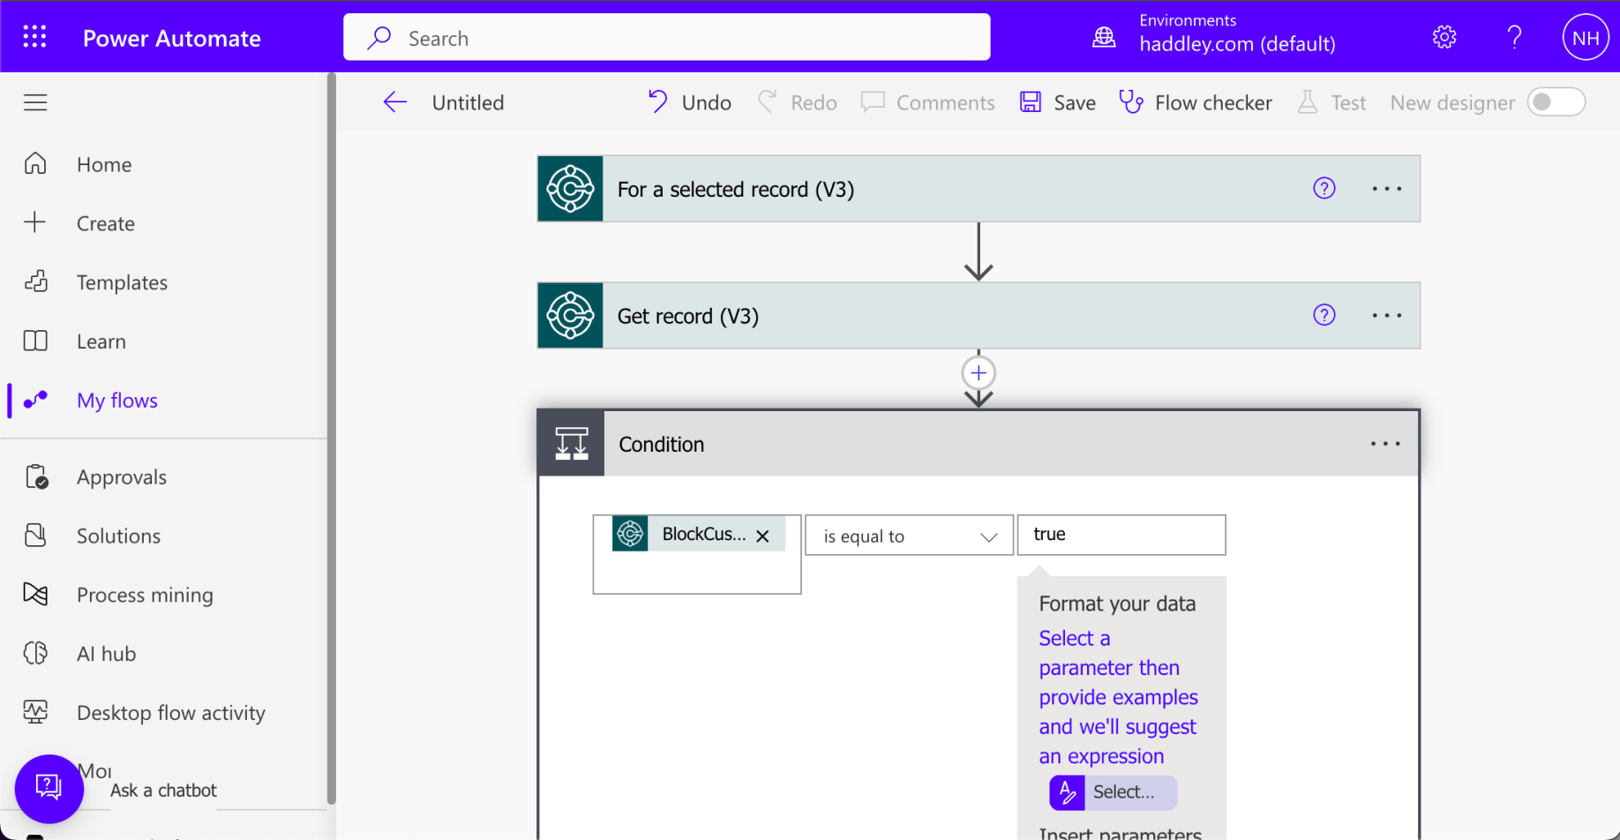Open the Environments picker globe icon

click(1104, 37)
